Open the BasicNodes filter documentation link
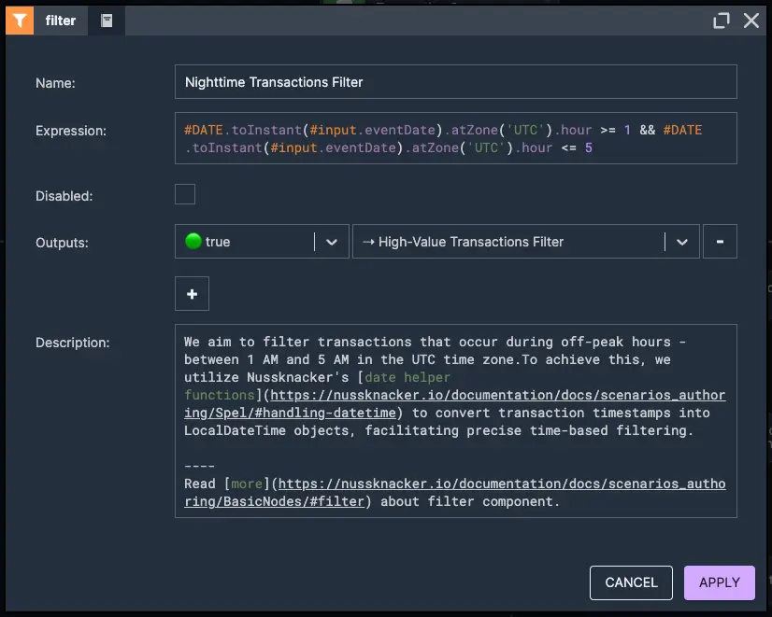 tap(454, 493)
